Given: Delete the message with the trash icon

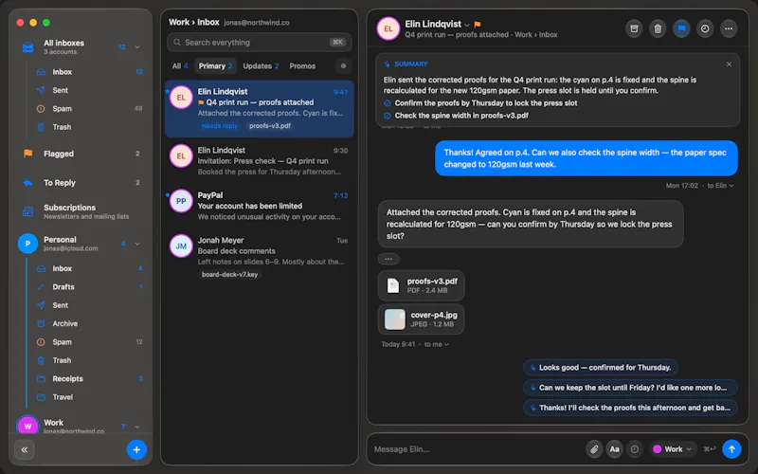Looking at the screenshot, I should click(658, 28).
